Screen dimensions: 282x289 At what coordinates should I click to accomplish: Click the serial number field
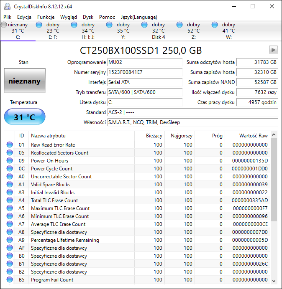tap(145, 72)
